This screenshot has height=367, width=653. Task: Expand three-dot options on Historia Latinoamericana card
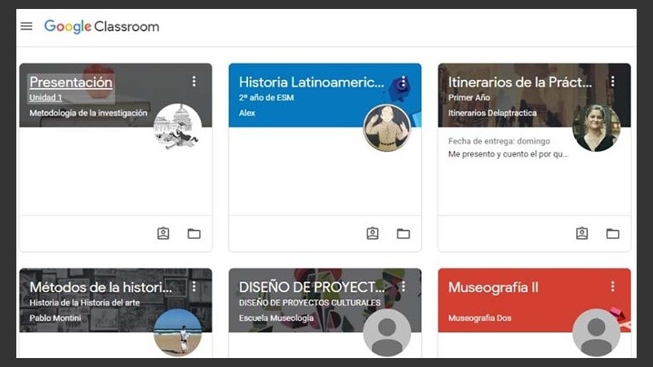point(403,82)
